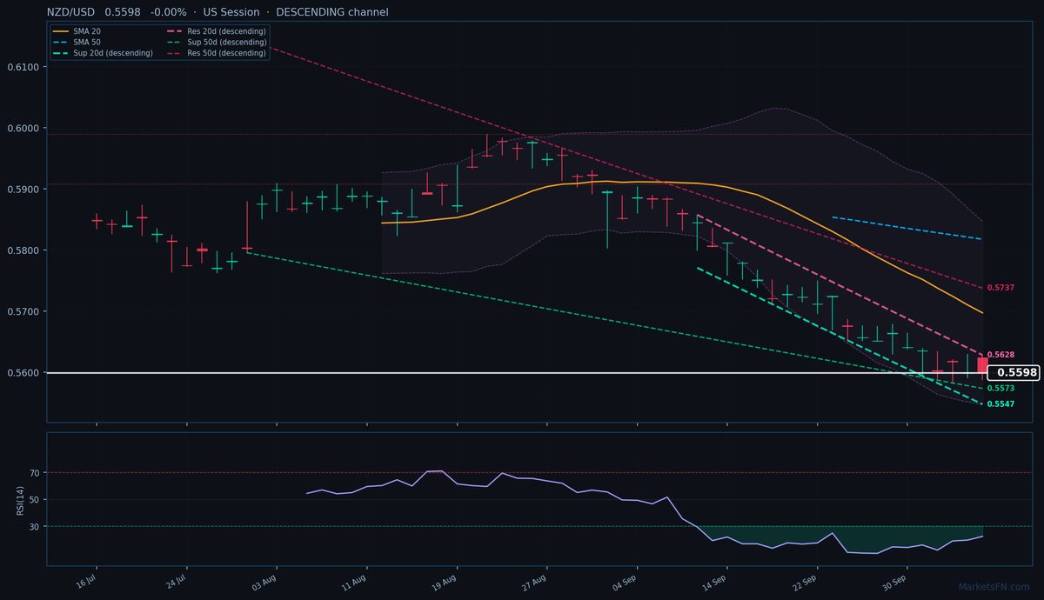1044x600 pixels.
Task: Click the SMA 50 legend entry
Action: 76,42
